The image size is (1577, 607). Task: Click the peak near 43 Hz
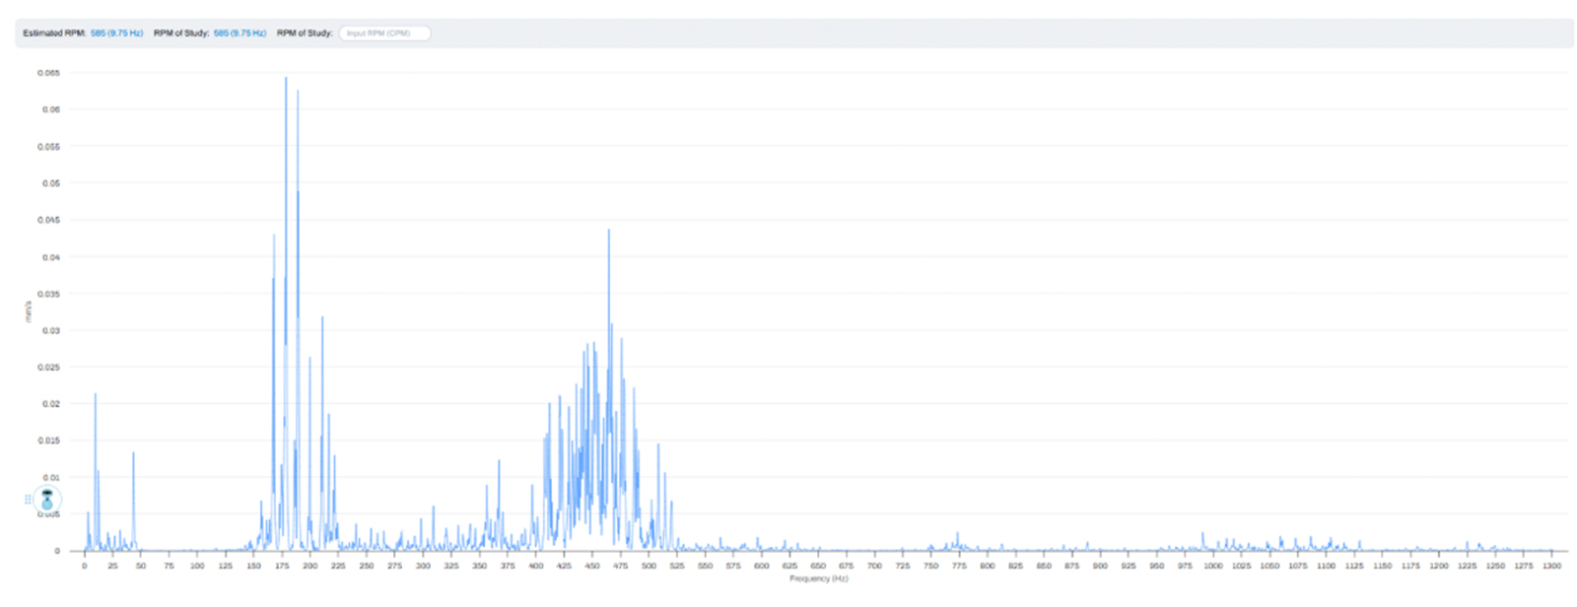pos(133,454)
